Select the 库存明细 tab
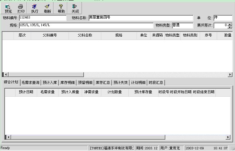 click(x=67, y=82)
